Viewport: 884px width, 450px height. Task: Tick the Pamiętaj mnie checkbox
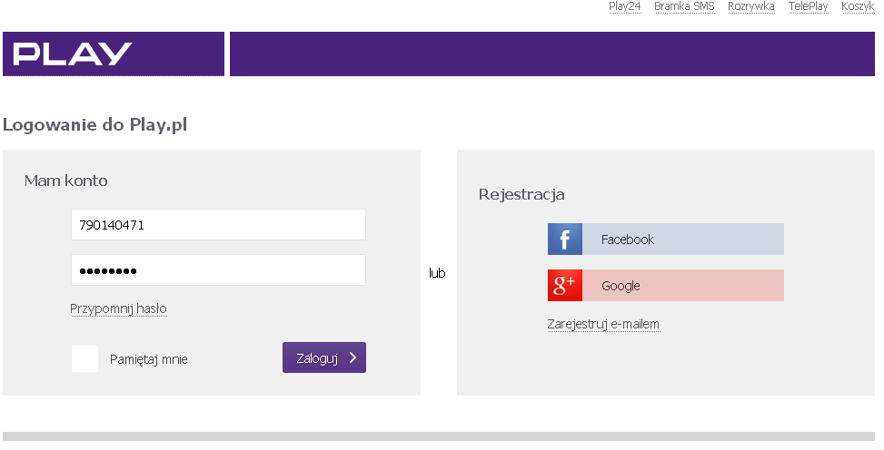click(x=85, y=358)
